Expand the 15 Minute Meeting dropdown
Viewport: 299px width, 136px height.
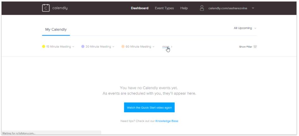tap(73, 47)
